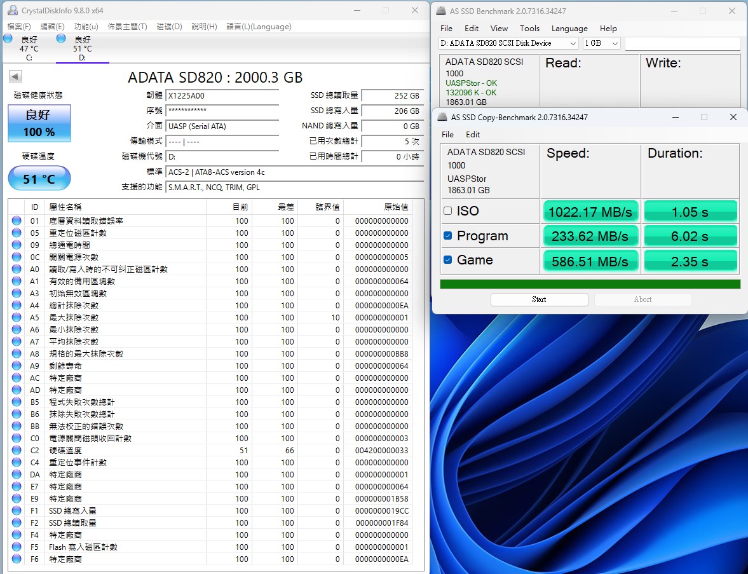This screenshot has width=748, height=574.
Task: Open Help menu in AS SSD Benchmark
Action: point(608,29)
